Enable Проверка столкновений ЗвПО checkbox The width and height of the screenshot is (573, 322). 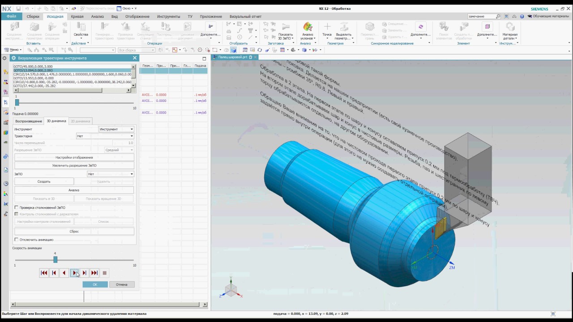(x=17, y=208)
